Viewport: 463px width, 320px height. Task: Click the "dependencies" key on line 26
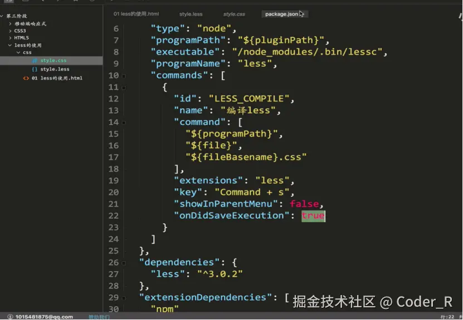coord(179,262)
